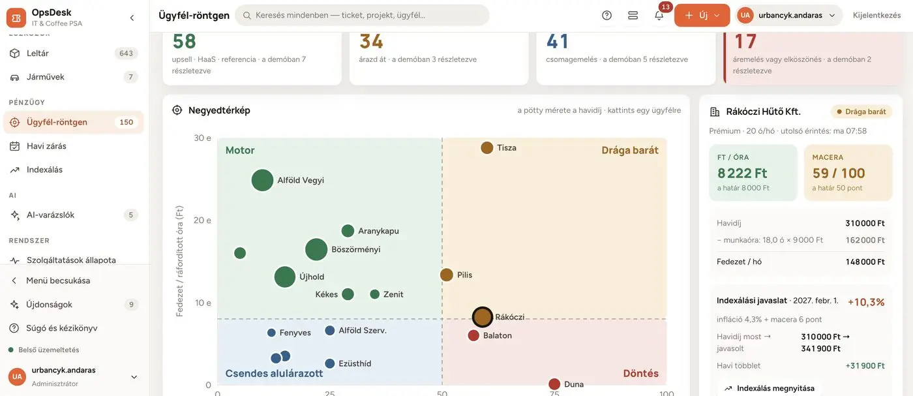Go to Indexálás menu item
913x396 pixels.
tap(74, 170)
